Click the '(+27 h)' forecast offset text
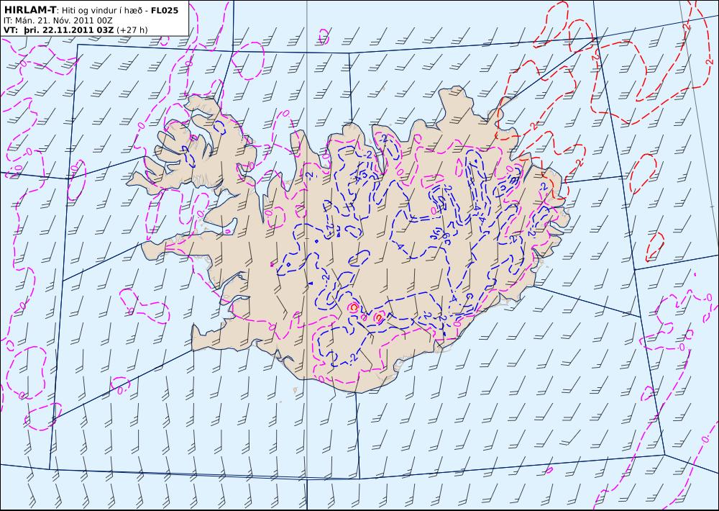The width and height of the screenshot is (719, 511). [x=132, y=30]
